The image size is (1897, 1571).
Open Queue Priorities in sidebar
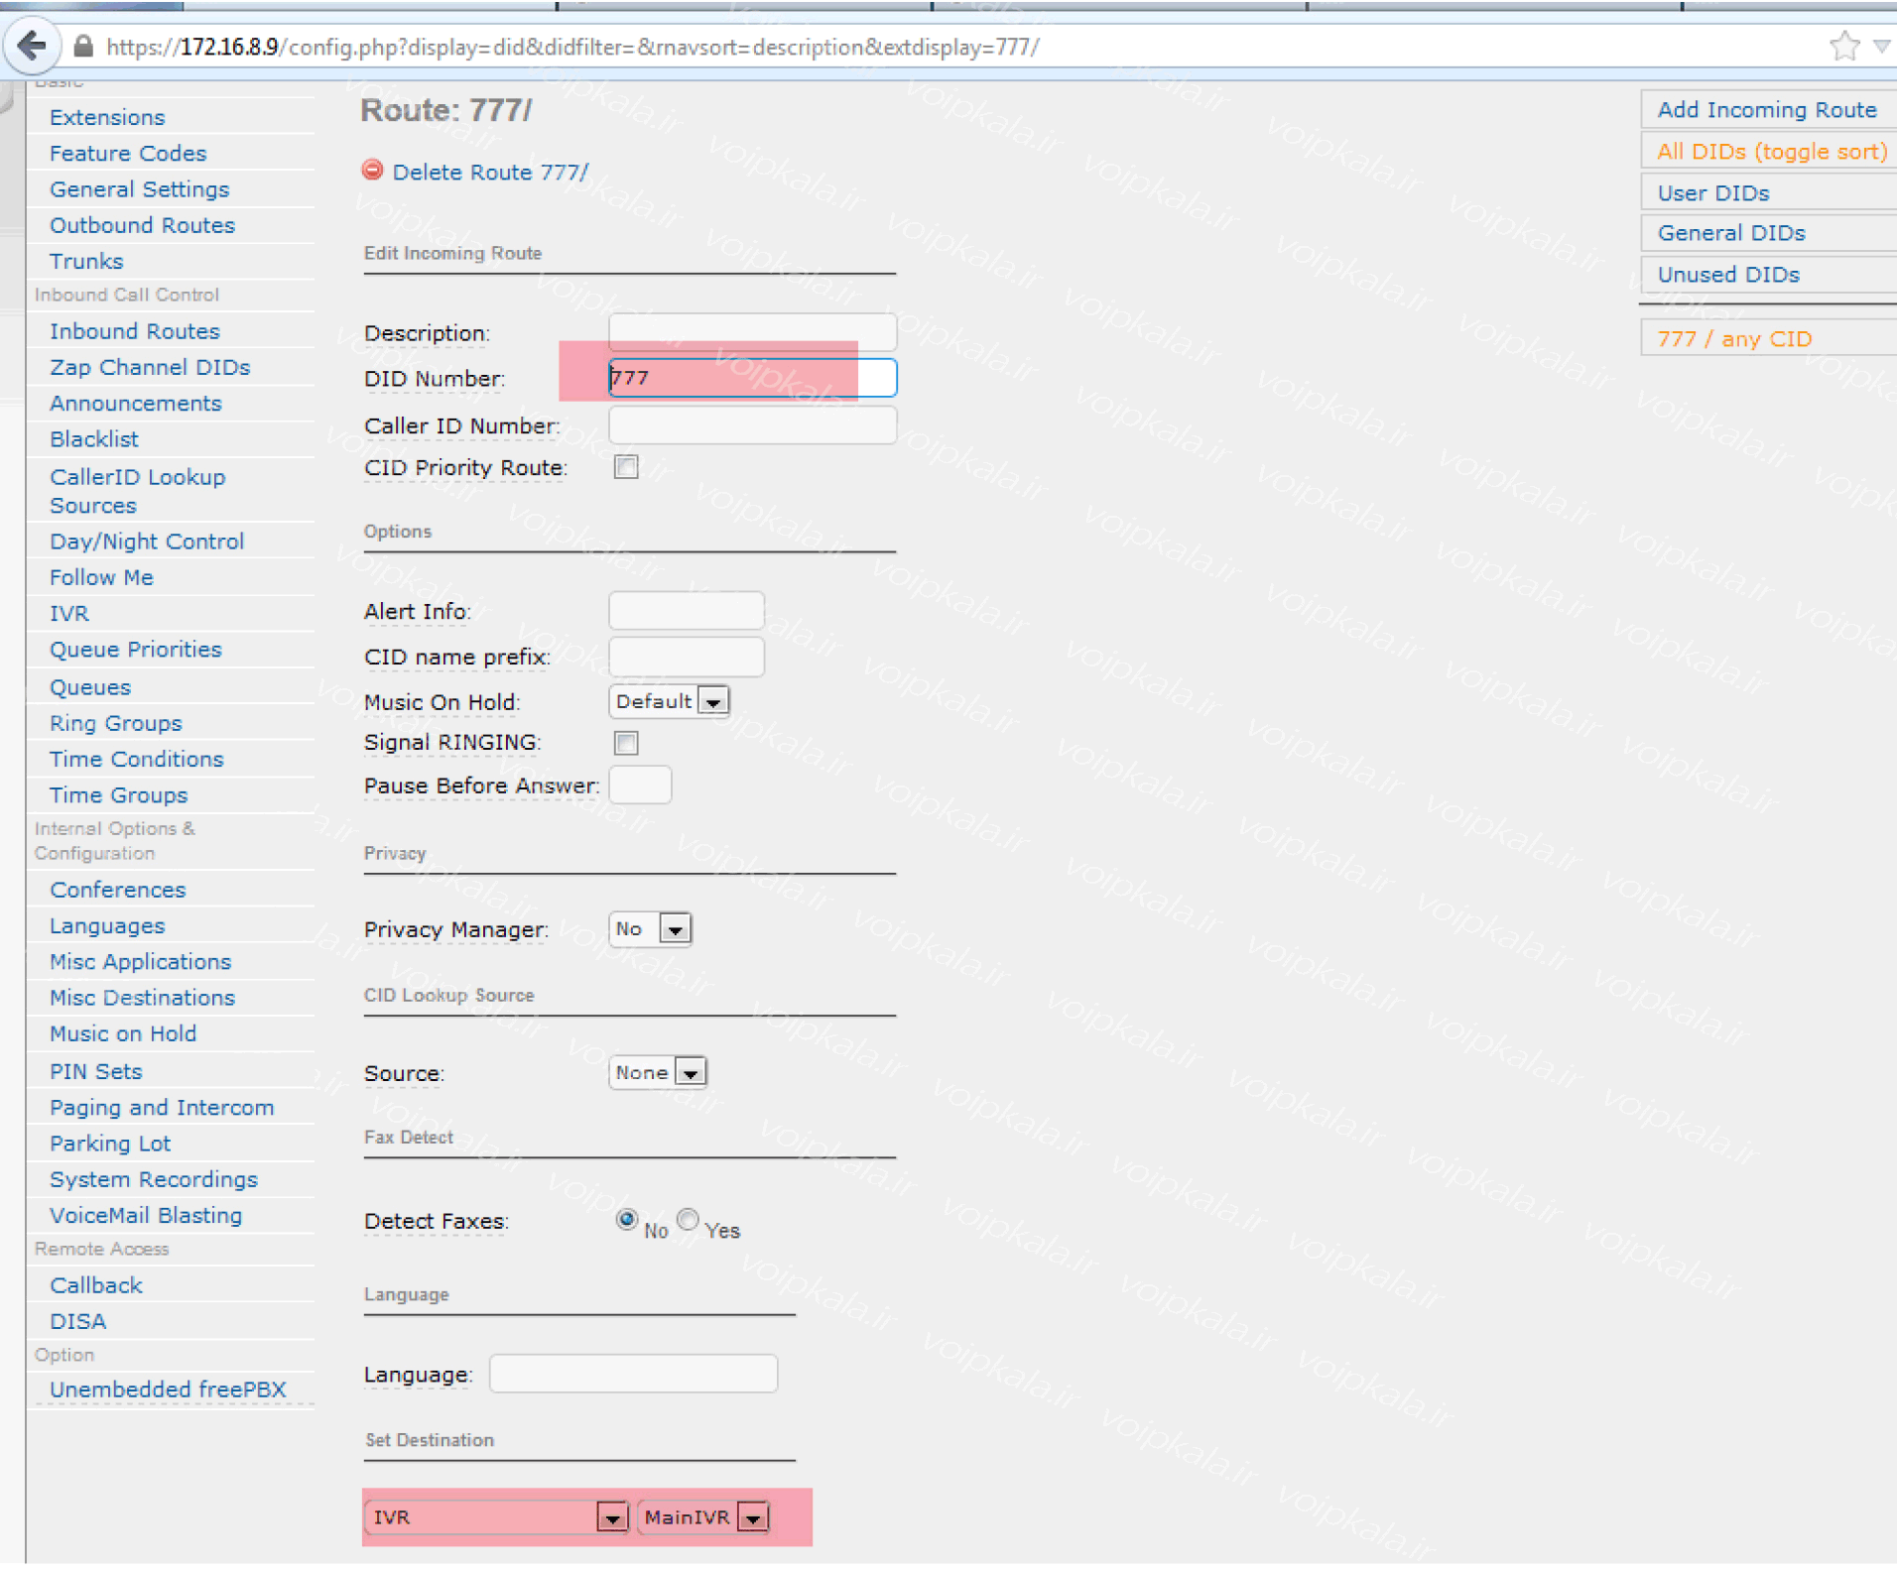point(136,650)
